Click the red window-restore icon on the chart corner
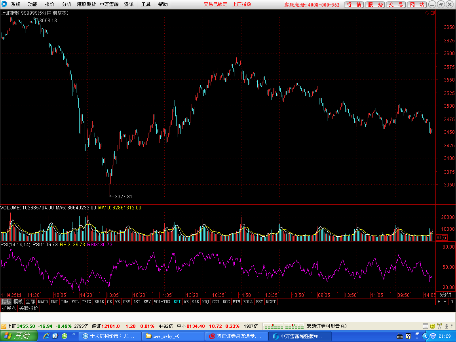Image resolution: width=456 pixels, height=342 pixels. point(432,13)
